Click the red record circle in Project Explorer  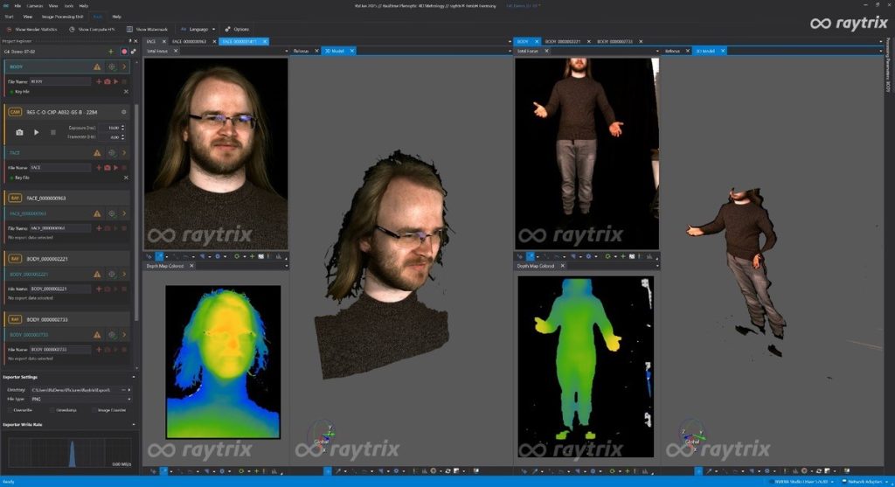pos(124,52)
